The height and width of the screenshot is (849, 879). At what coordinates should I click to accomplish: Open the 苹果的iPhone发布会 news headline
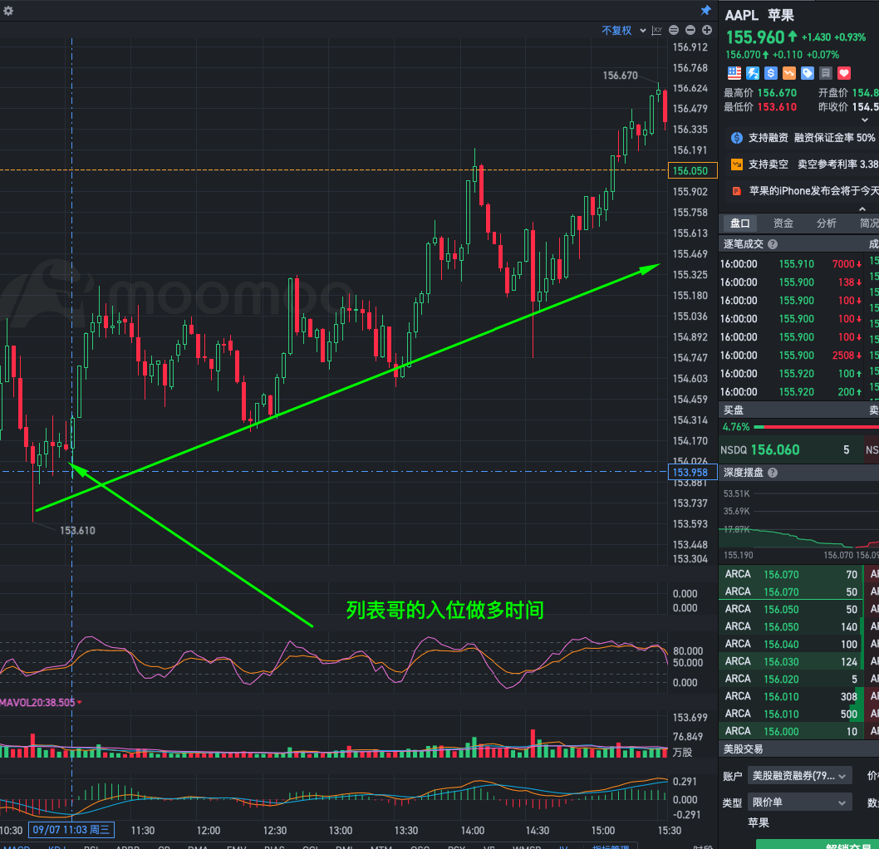click(814, 191)
